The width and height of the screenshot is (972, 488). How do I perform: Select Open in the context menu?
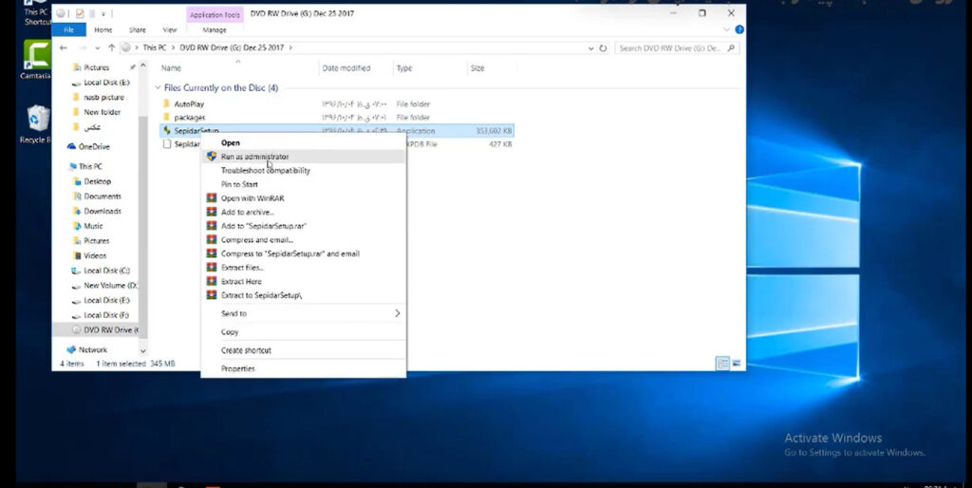[x=304, y=142]
